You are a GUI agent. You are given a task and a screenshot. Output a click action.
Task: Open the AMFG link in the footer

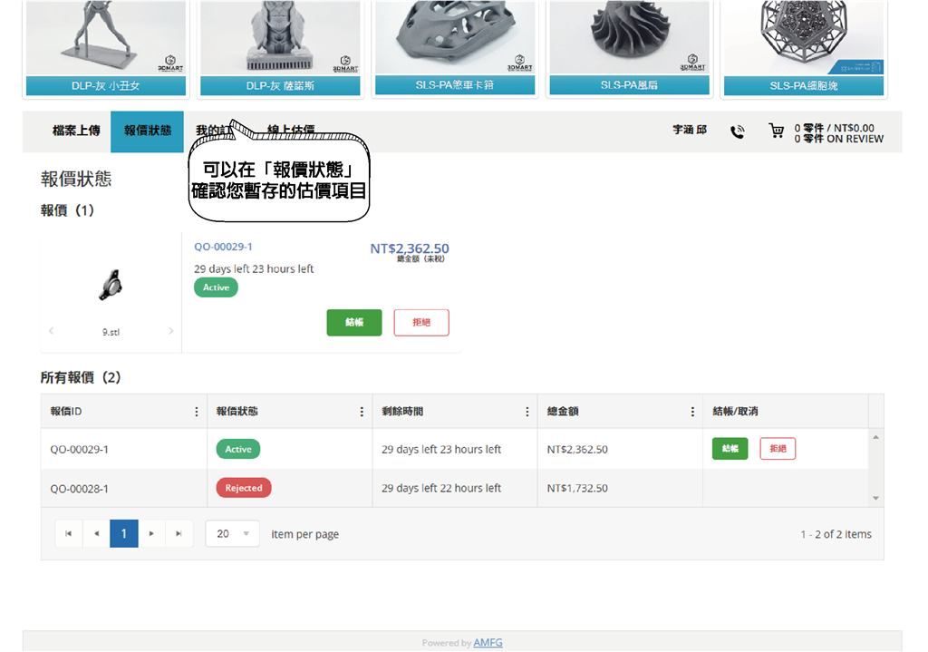point(488,642)
